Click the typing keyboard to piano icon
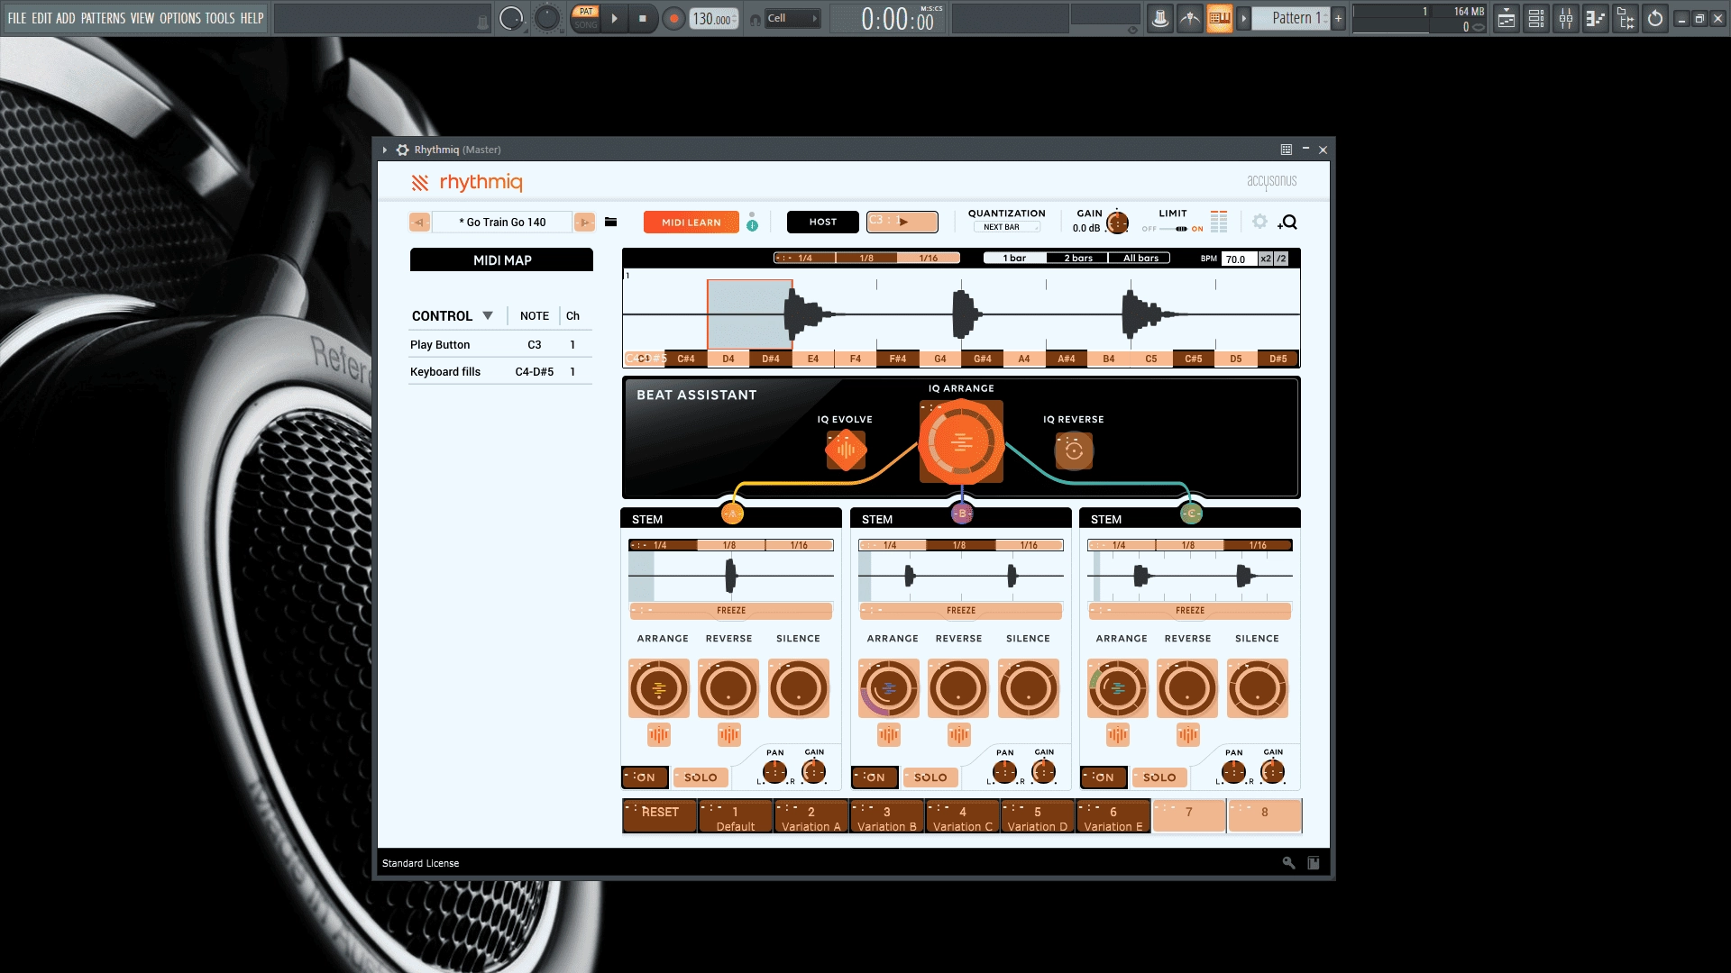 1219,18
